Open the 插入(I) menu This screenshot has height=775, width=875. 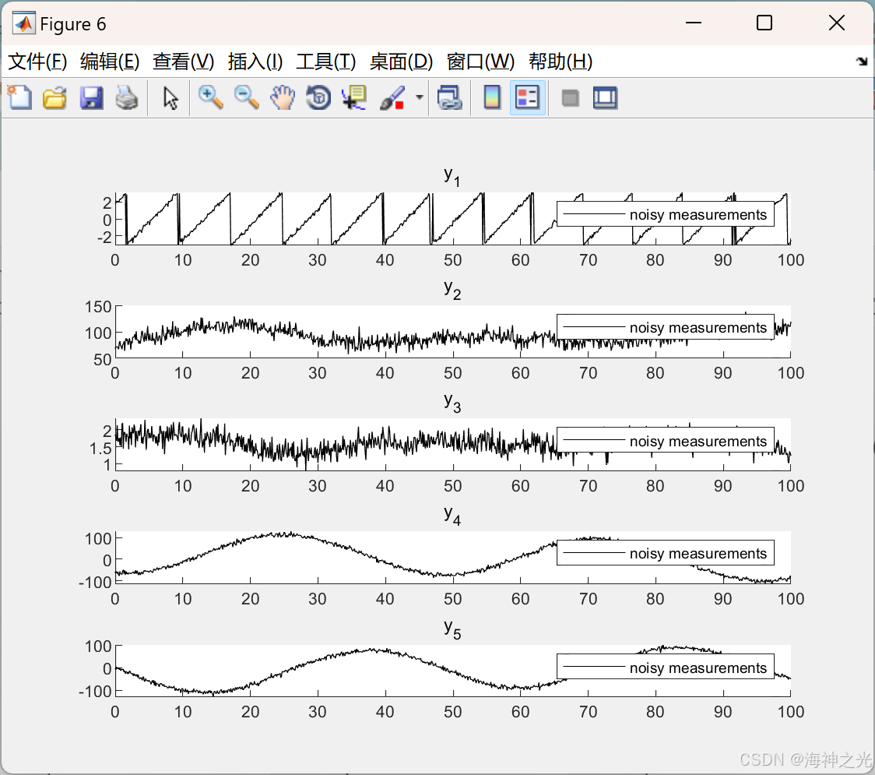[x=255, y=62]
